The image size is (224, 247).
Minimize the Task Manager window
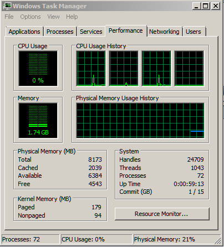196,6
